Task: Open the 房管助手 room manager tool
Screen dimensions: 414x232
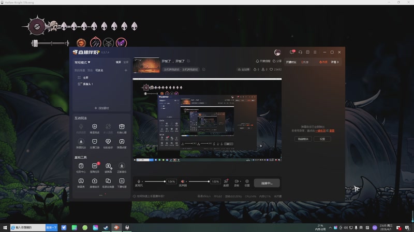Action: pos(95,183)
